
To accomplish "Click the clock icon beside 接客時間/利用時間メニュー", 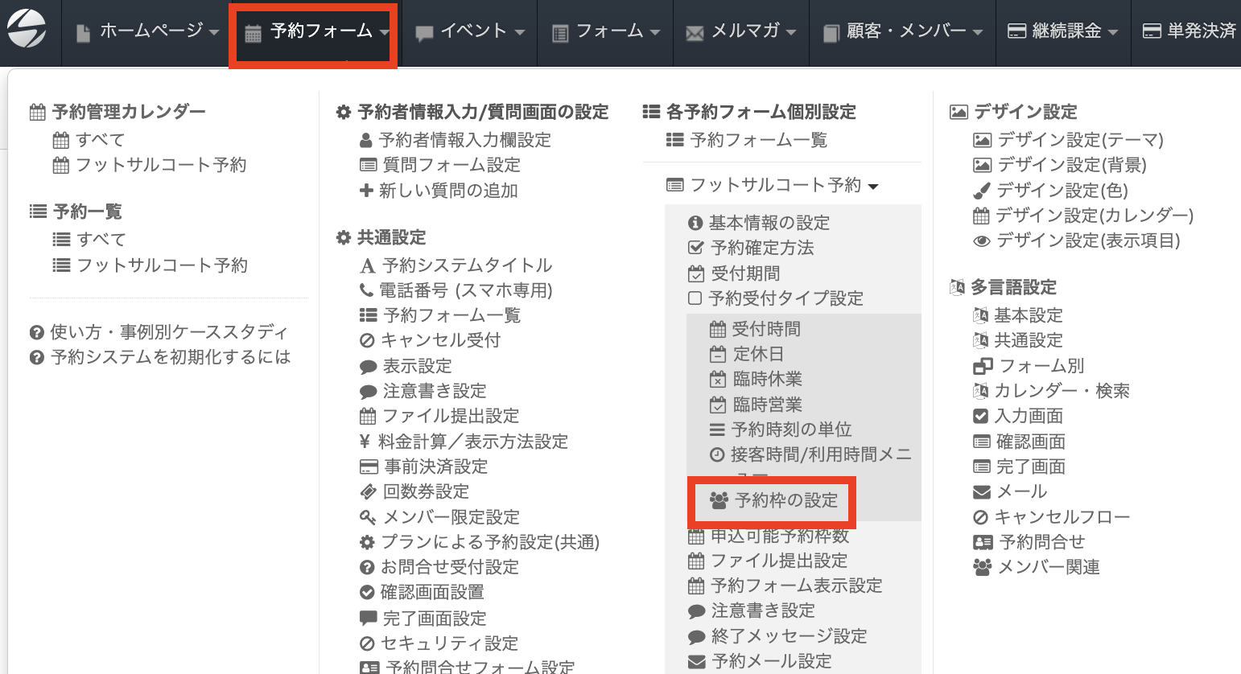I will (717, 455).
